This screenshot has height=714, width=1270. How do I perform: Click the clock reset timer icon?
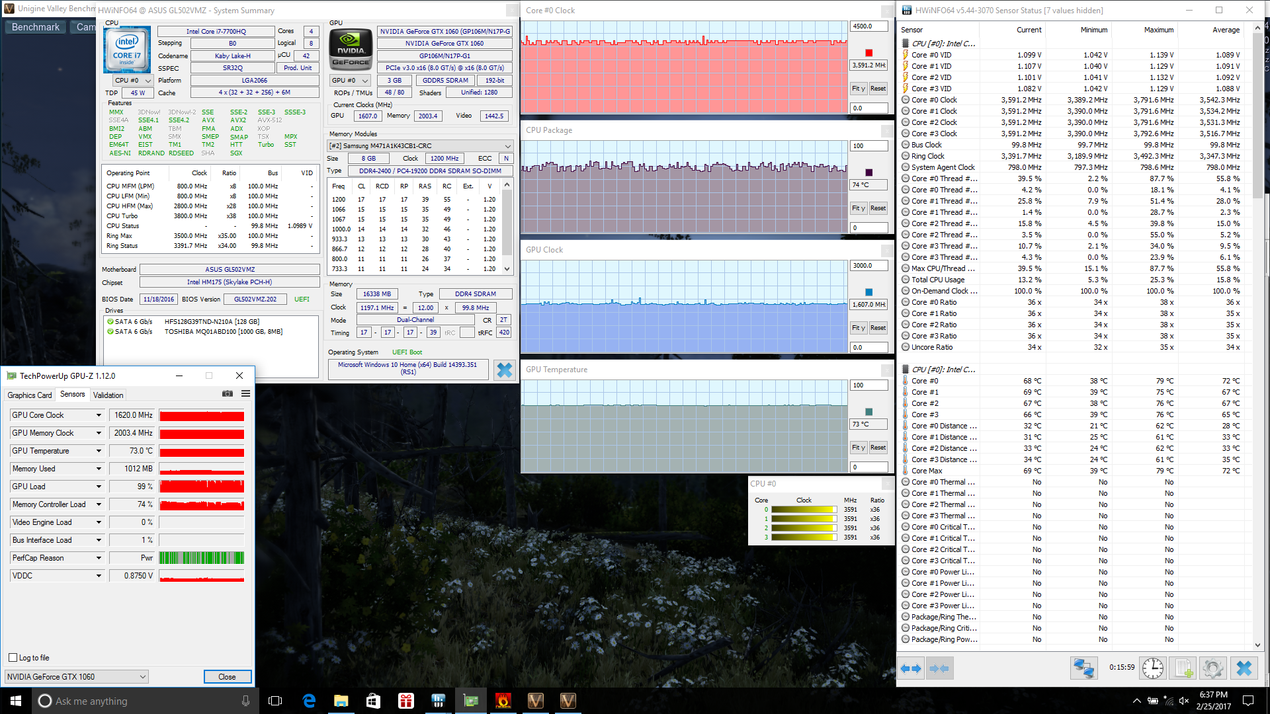tap(1153, 668)
